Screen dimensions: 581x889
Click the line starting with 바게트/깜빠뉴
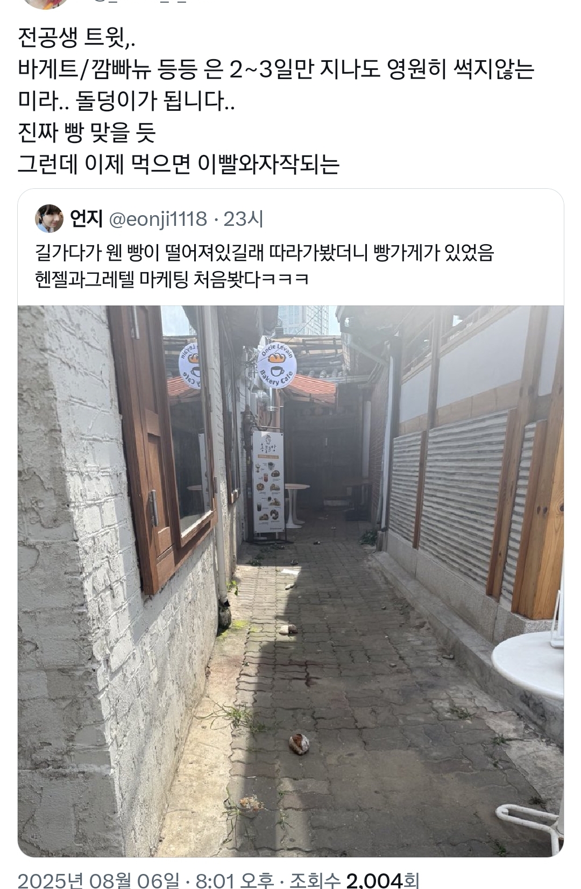coord(275,69)
